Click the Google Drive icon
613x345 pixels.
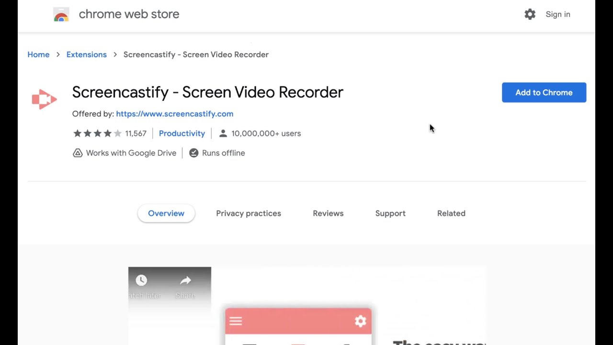pyautogui.click(x=78, y=153)
